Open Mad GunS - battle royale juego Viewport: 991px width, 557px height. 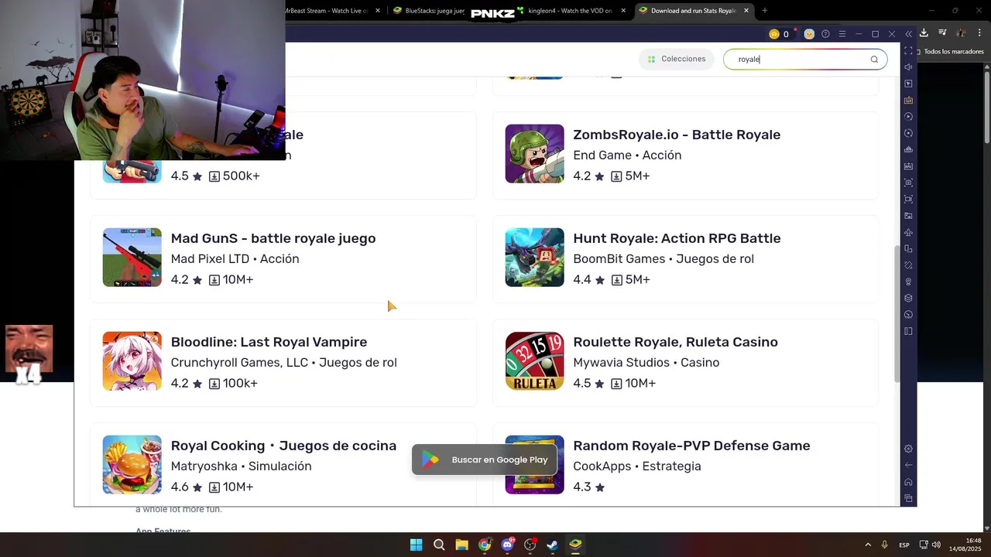tap(273, 238)
